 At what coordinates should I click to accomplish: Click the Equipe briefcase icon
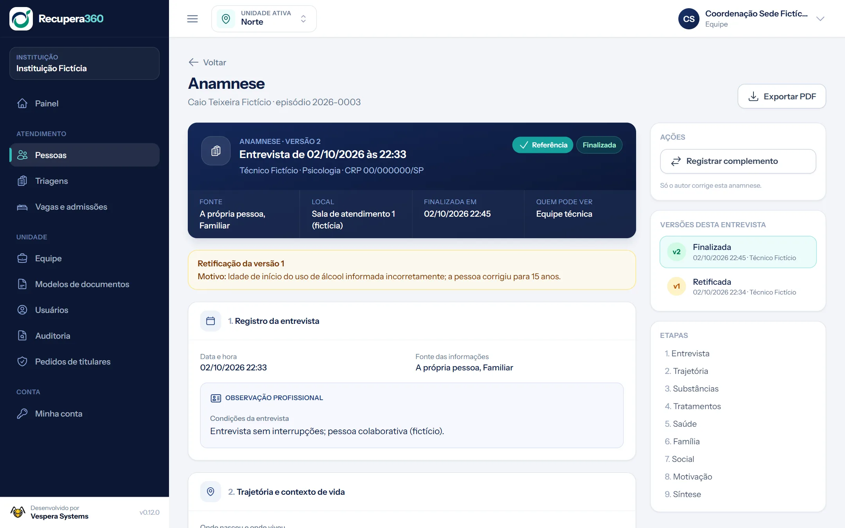click(x=22, y=258)
